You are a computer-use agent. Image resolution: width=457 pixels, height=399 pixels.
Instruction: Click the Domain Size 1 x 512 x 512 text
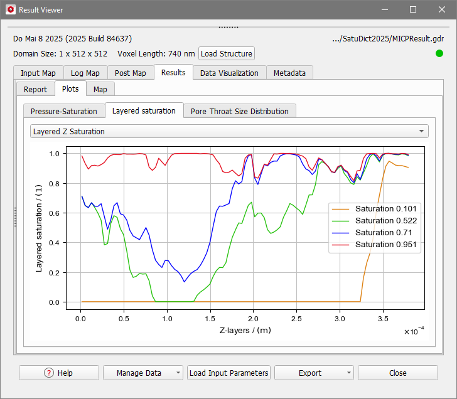click(x=60, y=53)
